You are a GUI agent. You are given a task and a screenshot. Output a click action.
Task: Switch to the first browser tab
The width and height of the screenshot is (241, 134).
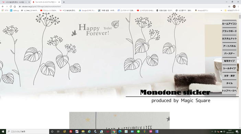[16, 2]
